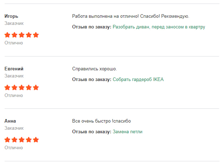Open the "Собрать гардероб IKEA" order link

[138, 79]
